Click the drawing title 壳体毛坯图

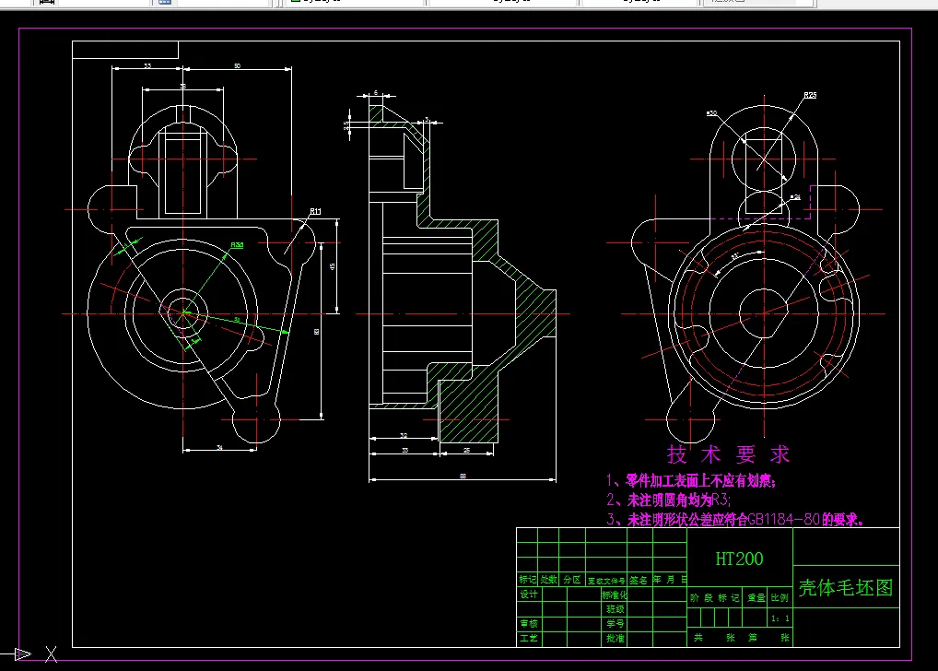[x=846, y=588]
